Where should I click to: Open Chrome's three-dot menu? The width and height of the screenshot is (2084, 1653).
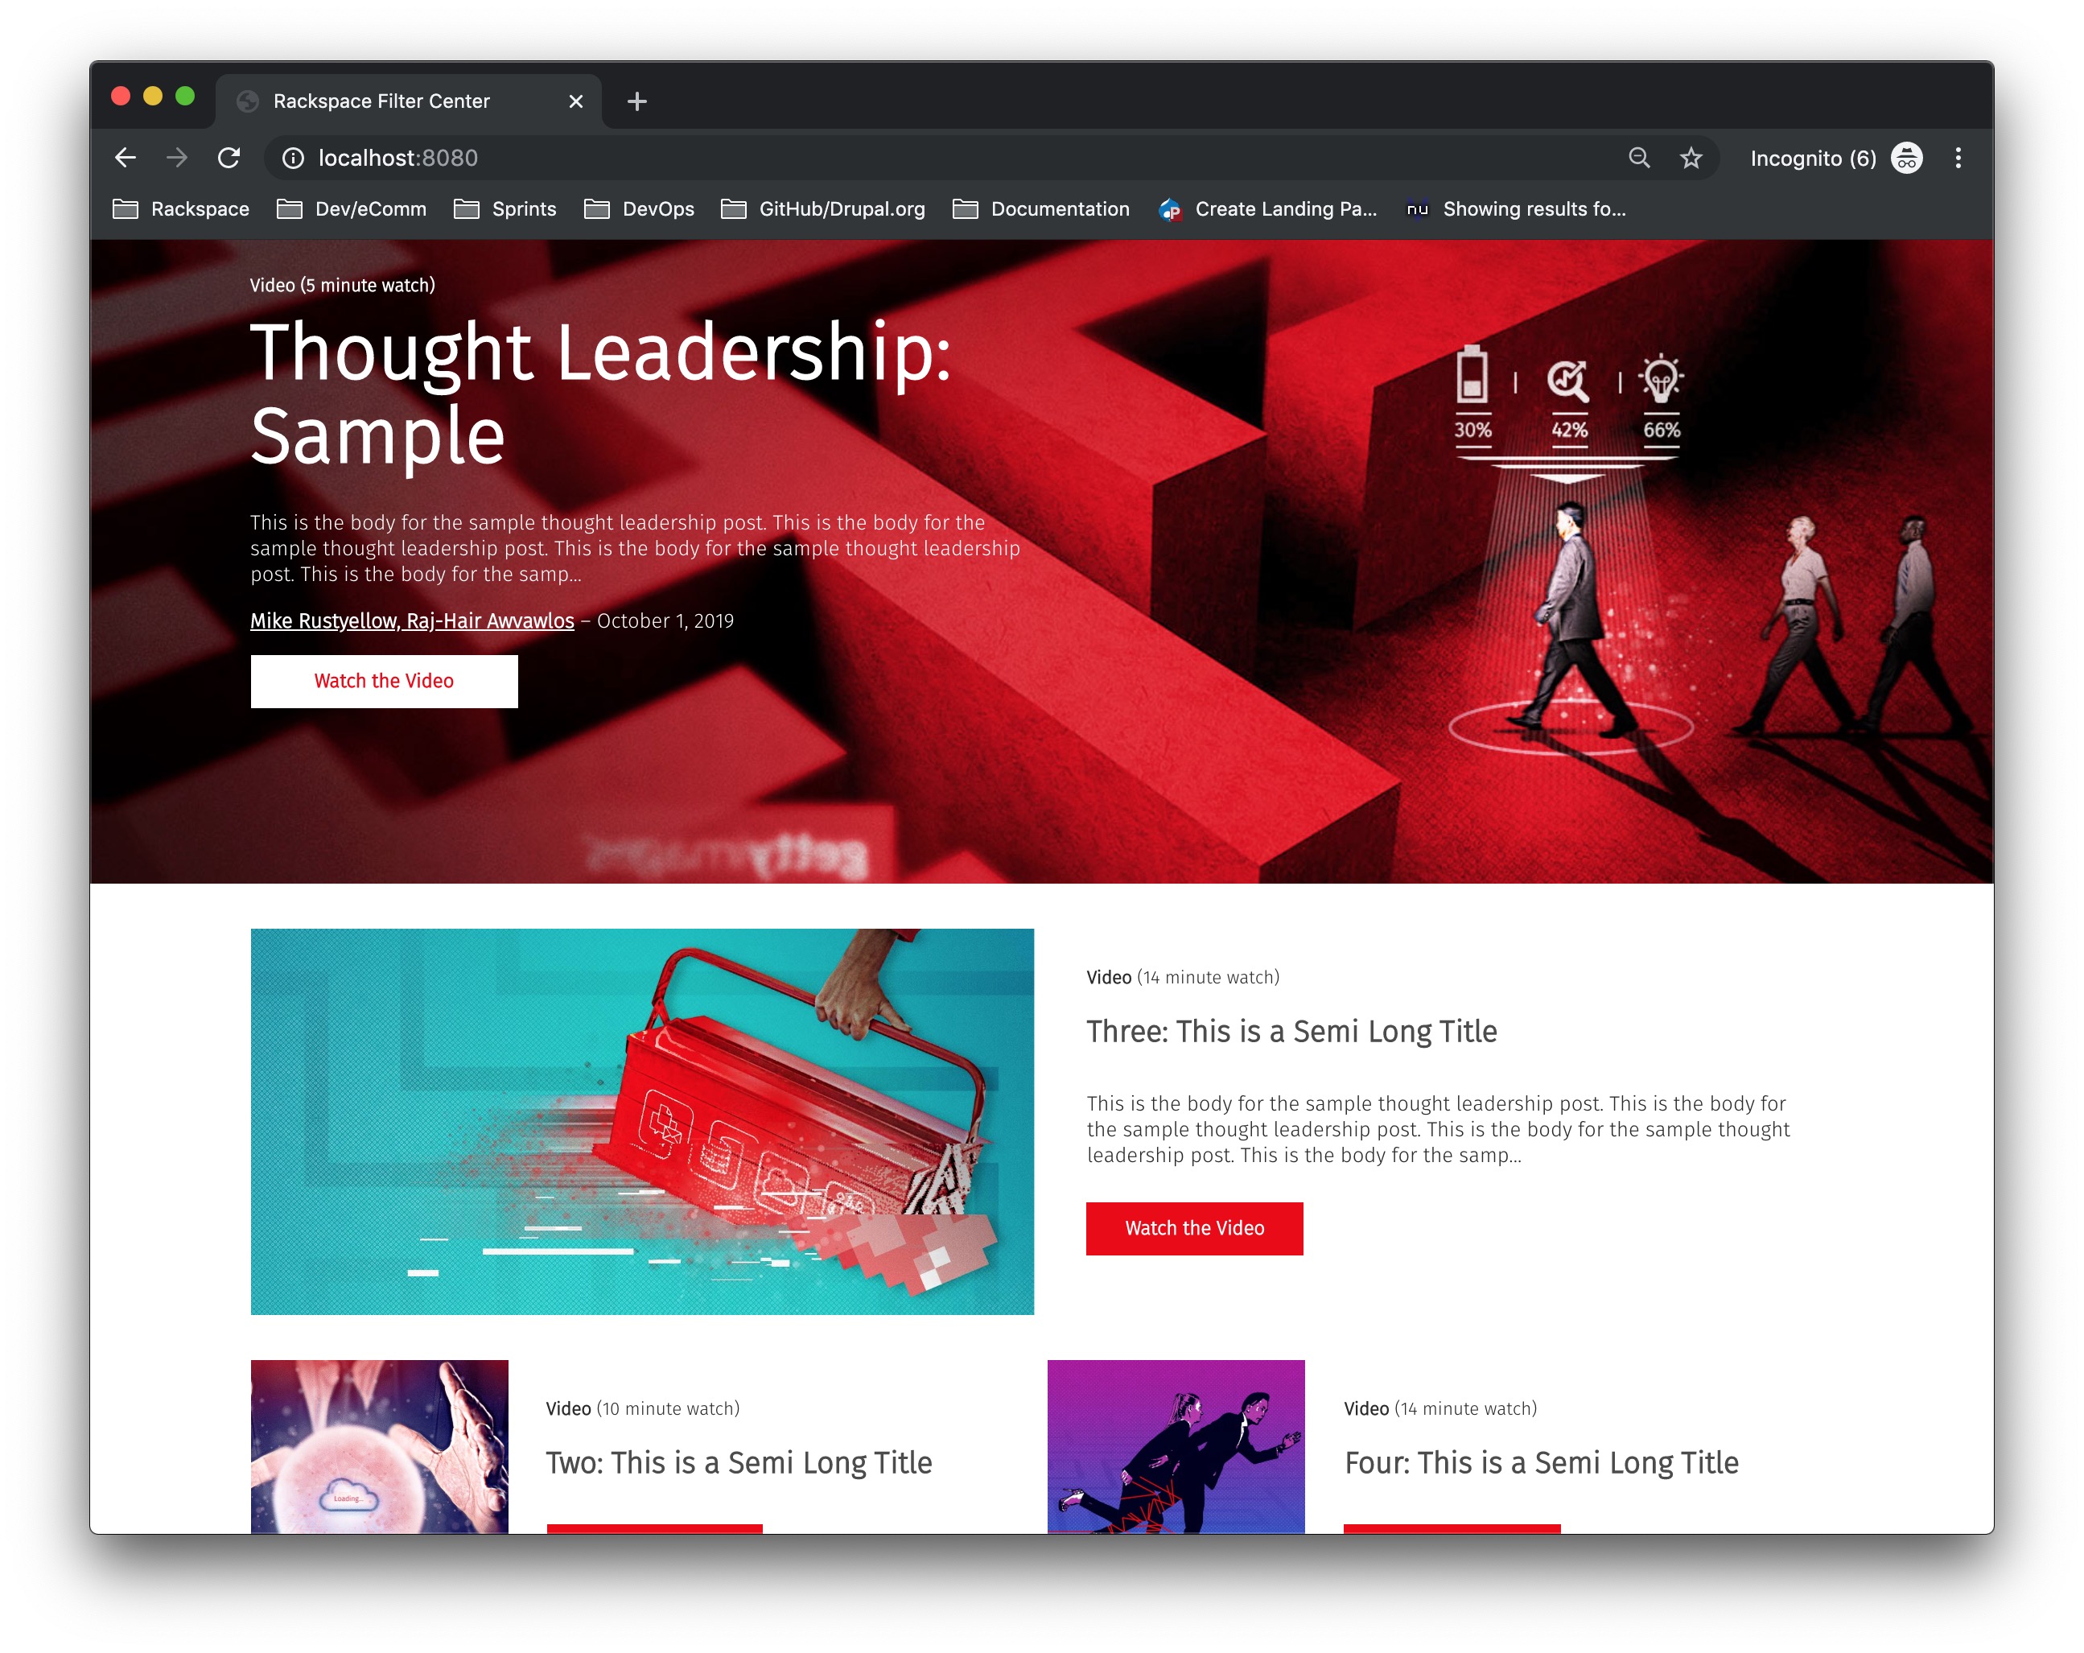click(1959, 158)
